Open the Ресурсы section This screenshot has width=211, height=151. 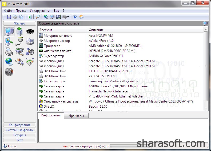pos(19,135)
